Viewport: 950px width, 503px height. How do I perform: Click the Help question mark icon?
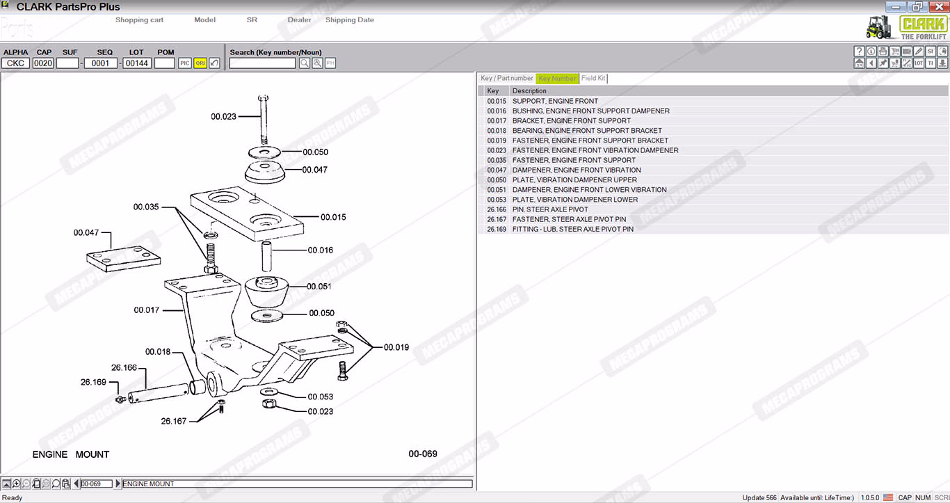(x=859, y=51)
